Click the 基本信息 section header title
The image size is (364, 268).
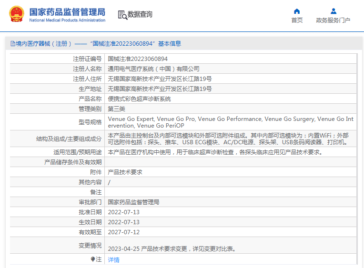click(x=95, y=44)
